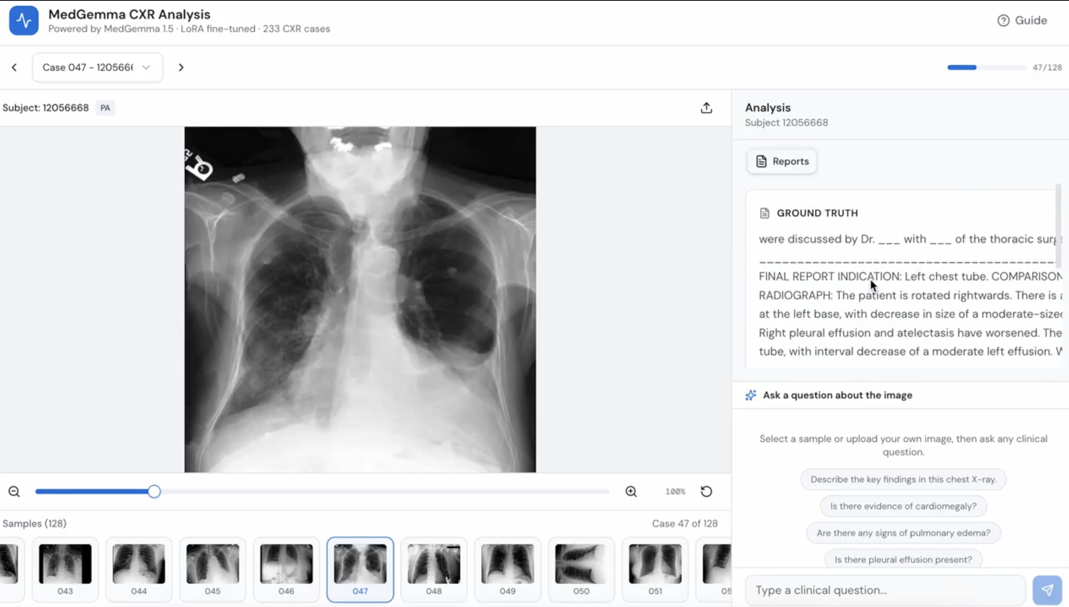Viewport: 1069px width, 607px height.
Task: Select sample thumbnail 048
Action: pyautogui.click(x=434, y=569)
